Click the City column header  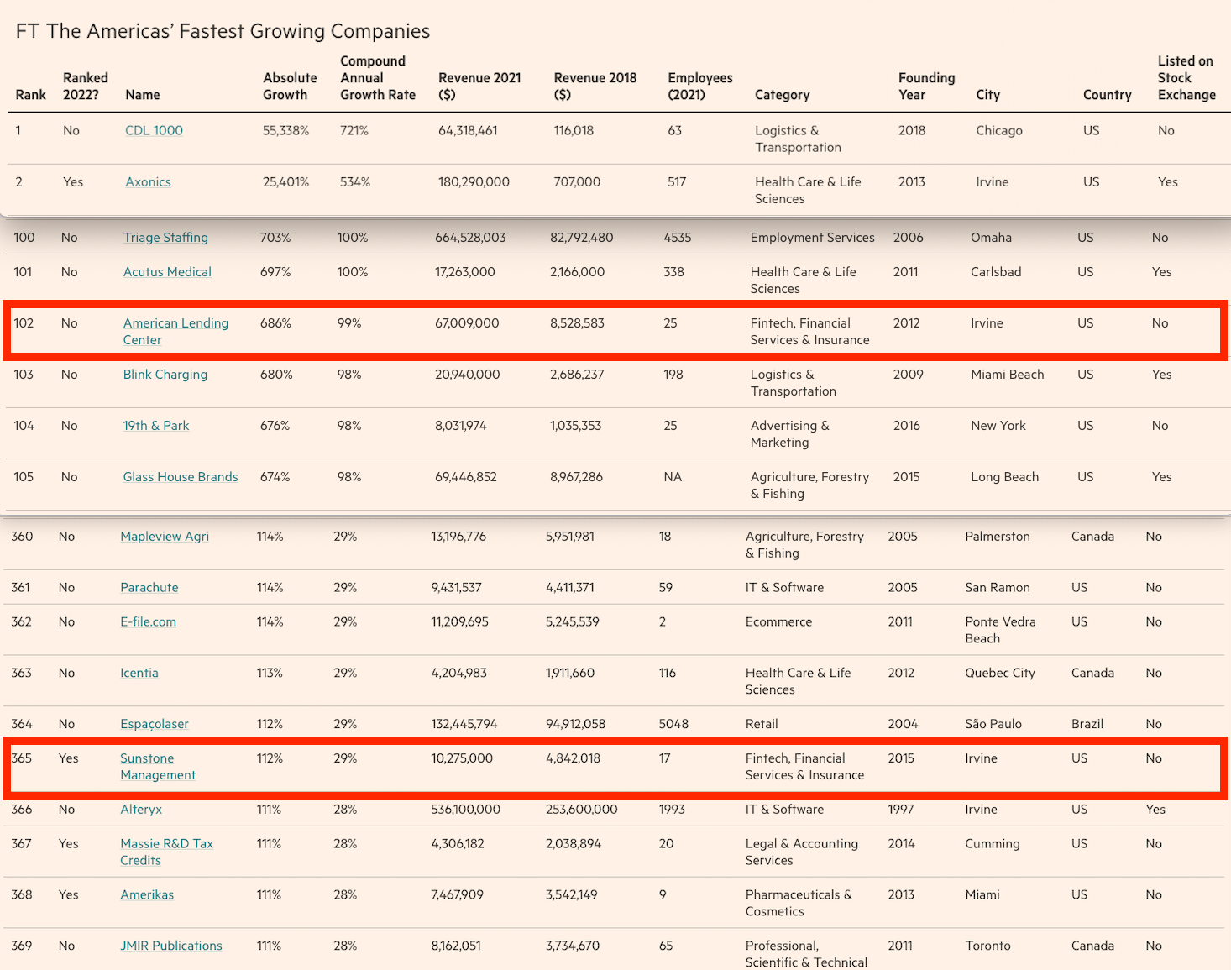(988, 95)
